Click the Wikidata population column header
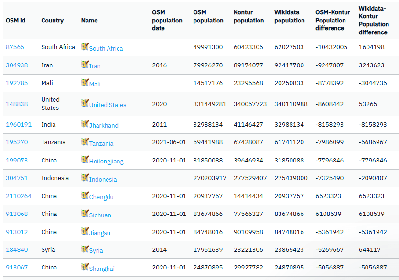Viewport: 399px width, 280px height. click(x=289, y=16)
